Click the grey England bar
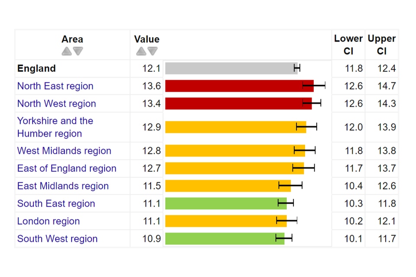Screen dimensions: 416x277 point(231,68)
